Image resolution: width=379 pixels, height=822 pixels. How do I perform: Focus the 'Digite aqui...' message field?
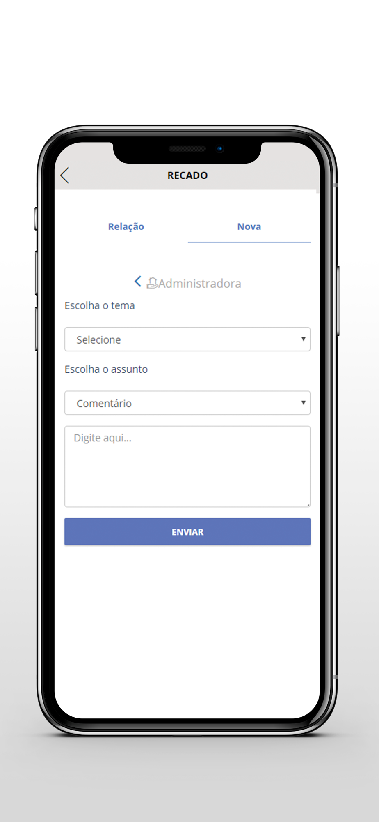[x=187, y=466]
